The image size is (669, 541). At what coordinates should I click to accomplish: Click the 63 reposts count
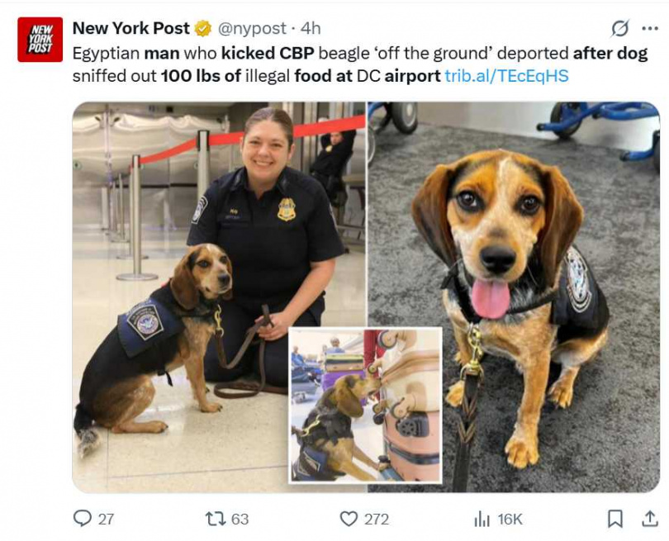coord(240,520)
